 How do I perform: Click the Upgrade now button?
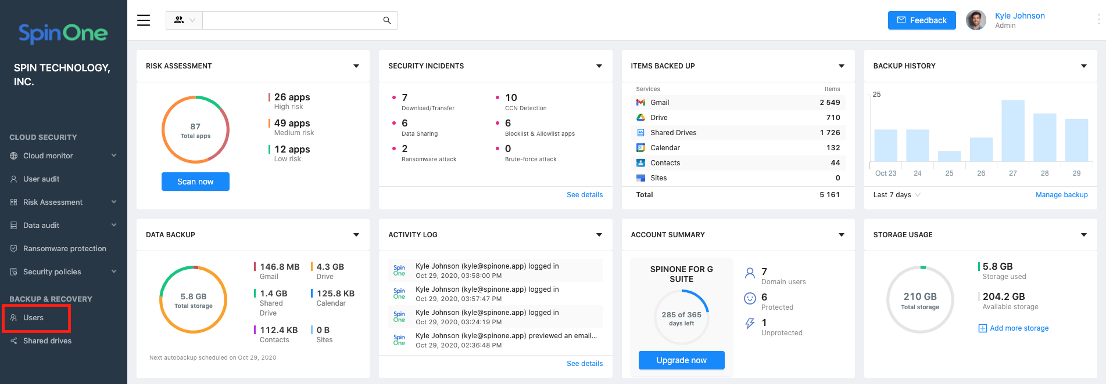pos(681,360)
